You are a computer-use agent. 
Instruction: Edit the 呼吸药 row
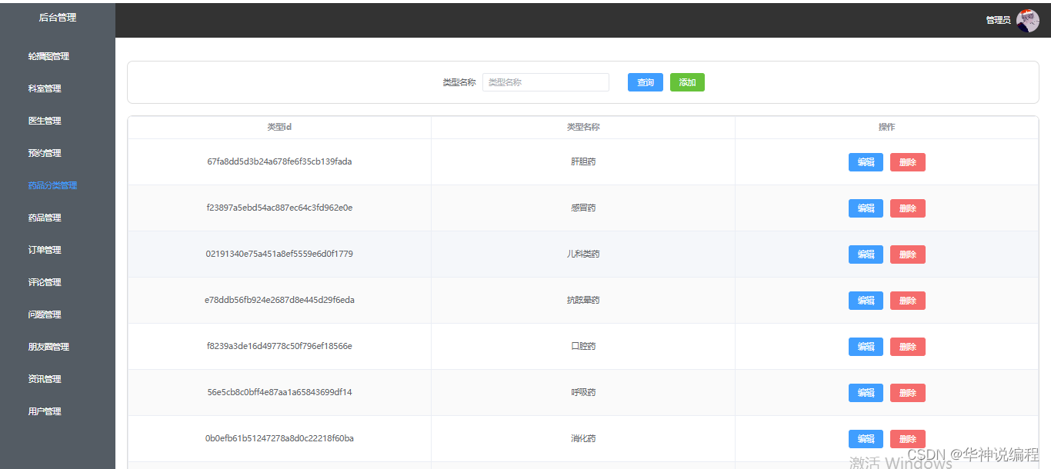[866, 393]
